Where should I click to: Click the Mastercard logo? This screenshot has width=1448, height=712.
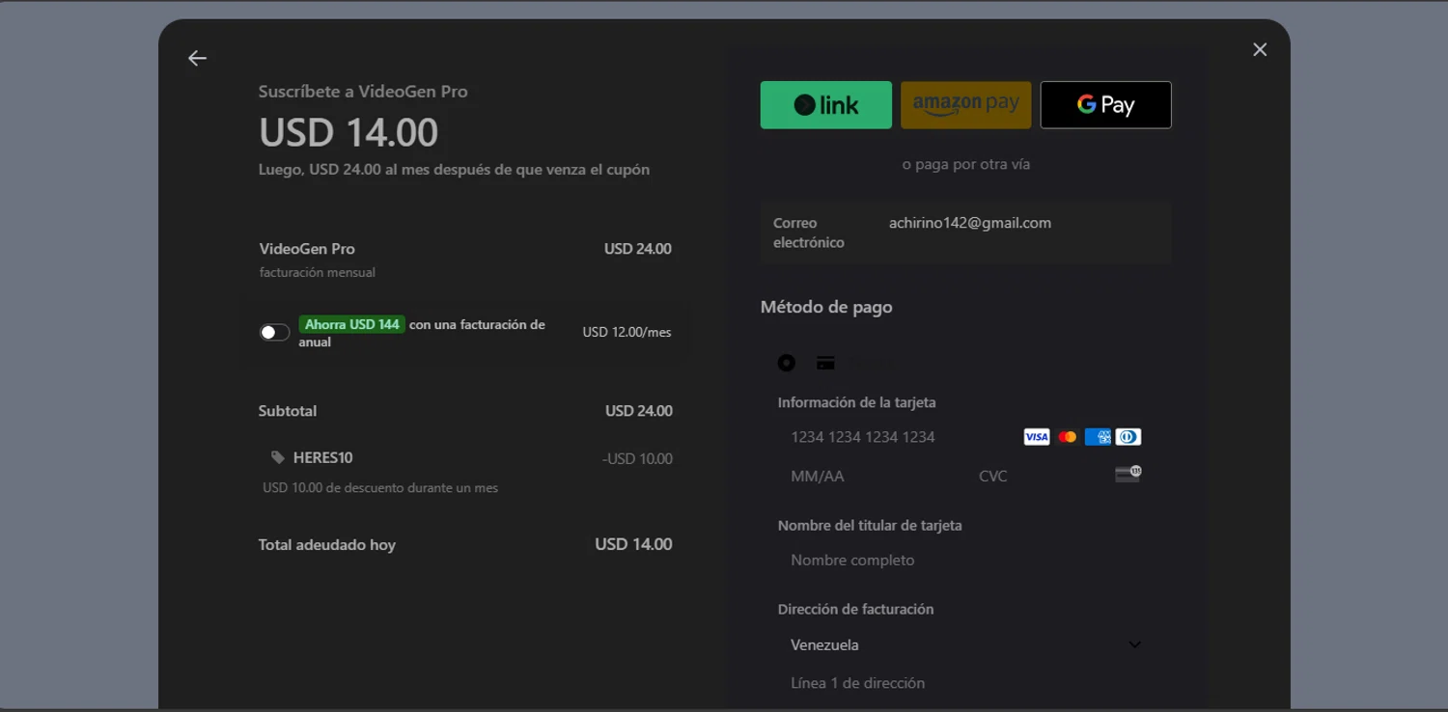coord(1067,437)
